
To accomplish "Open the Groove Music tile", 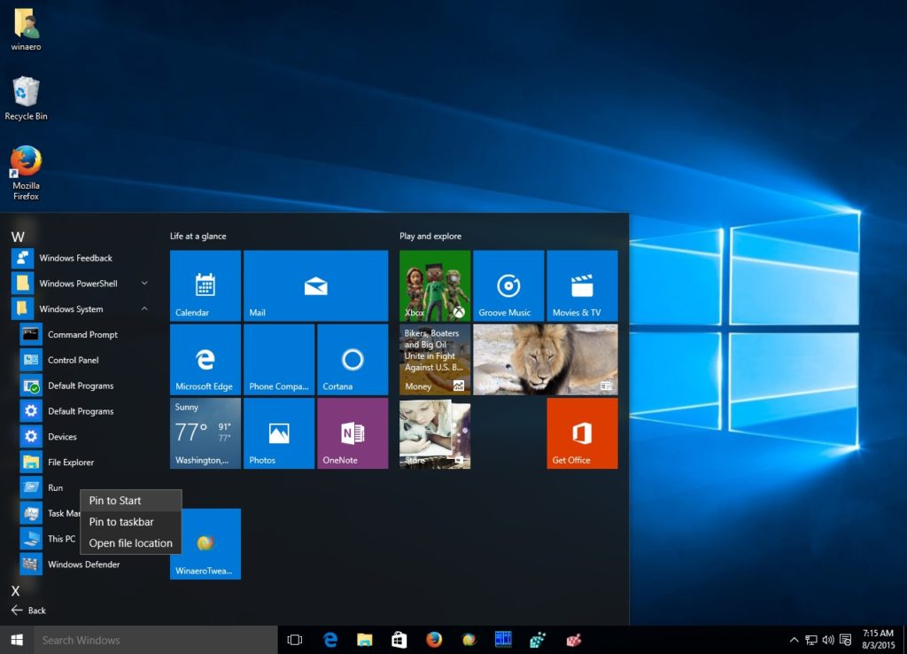I will point(508,284).
